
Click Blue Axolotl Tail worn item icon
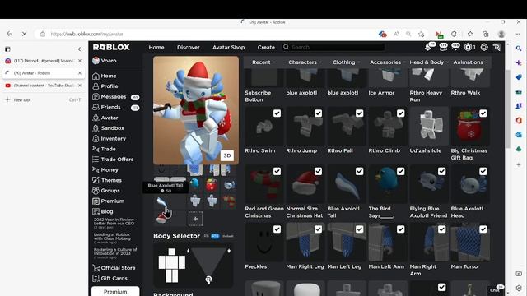coord(161,201)
